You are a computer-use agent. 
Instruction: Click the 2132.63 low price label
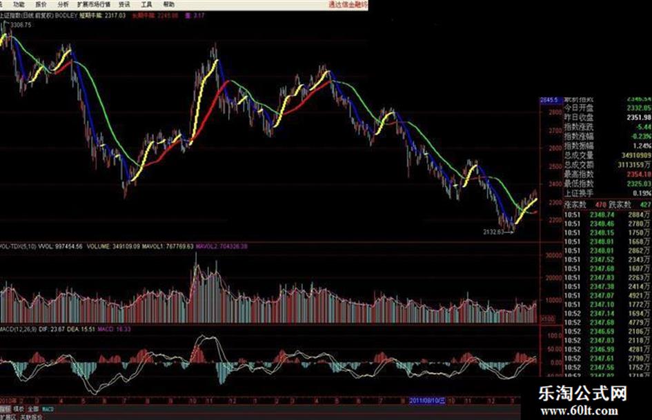tap(493, 232)
